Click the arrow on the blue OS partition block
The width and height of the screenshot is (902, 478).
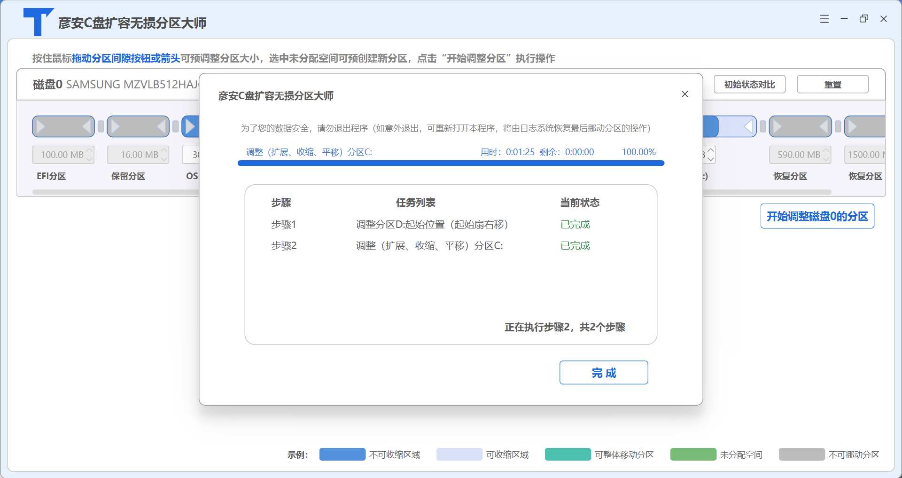pos(190,126)
